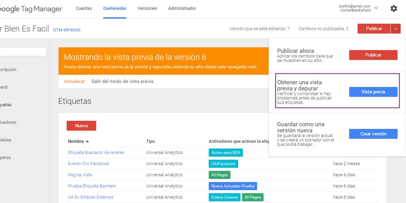Click the ClicFacebook trigger chip
Screen dimensions: 406x203
coord(223,164)
